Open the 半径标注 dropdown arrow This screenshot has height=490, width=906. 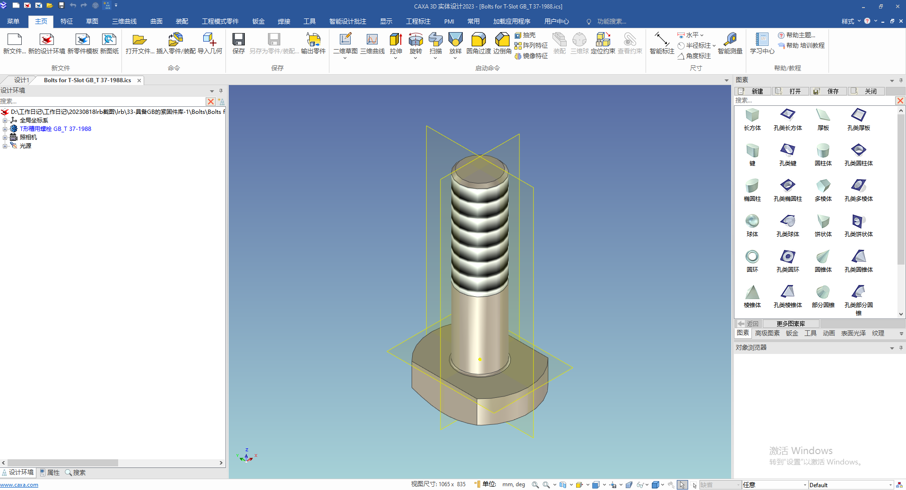714,46
